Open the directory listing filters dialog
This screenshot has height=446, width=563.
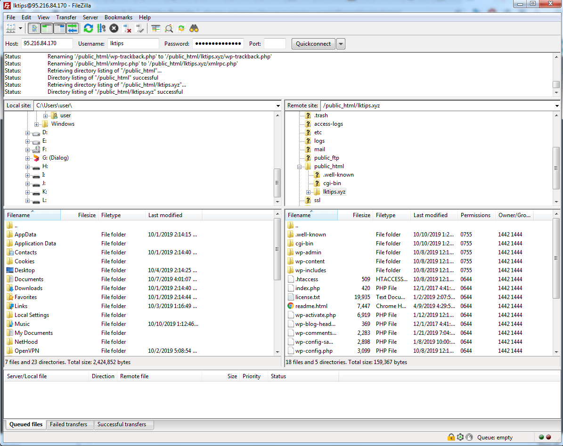click(156, 28)
